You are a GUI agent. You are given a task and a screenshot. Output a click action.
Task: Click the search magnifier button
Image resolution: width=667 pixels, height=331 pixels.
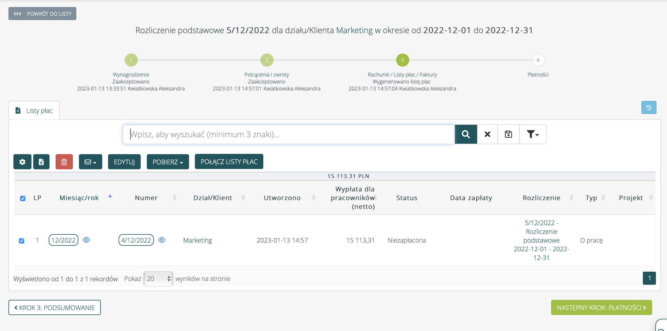coord(466,134)
